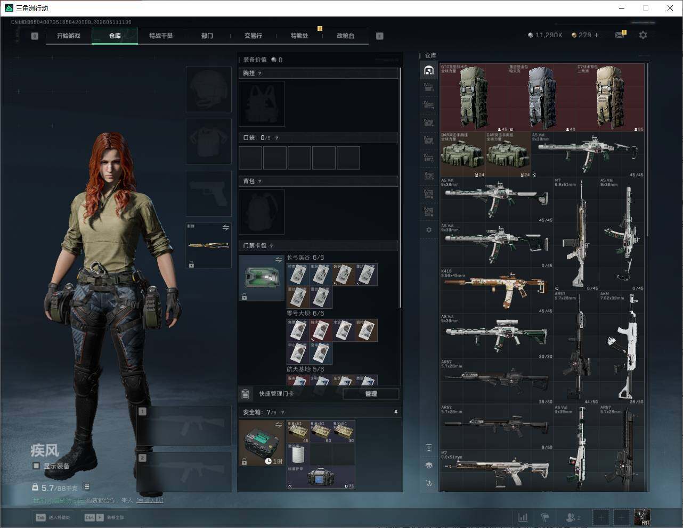The image size is (683, 528).
Task: Click the warehouse vertical scrollbar
Action: [x=647, y=150]
